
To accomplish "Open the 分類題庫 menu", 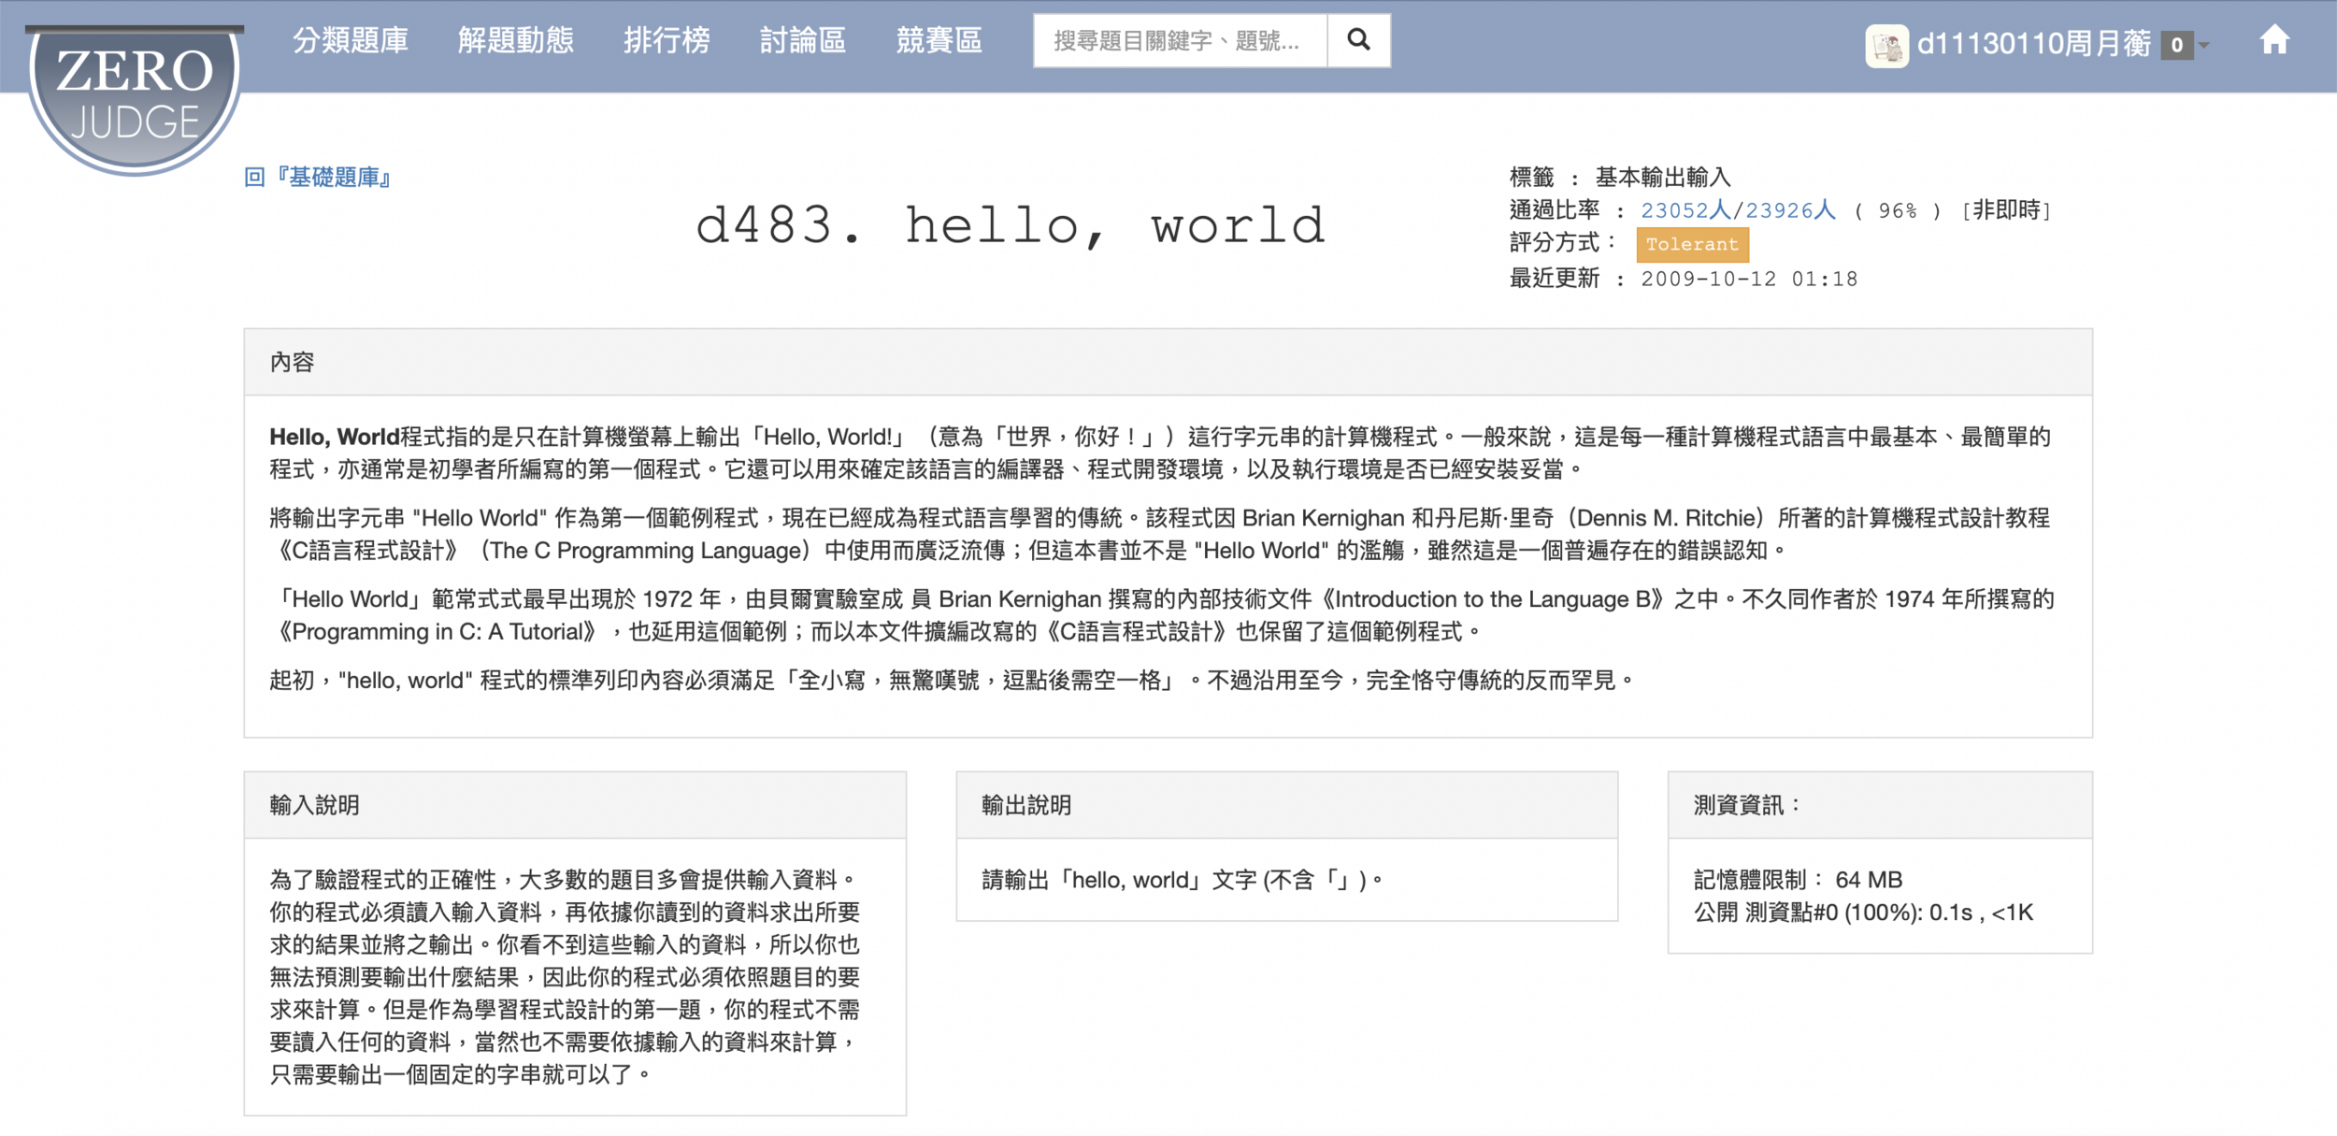I will (351, 40).
